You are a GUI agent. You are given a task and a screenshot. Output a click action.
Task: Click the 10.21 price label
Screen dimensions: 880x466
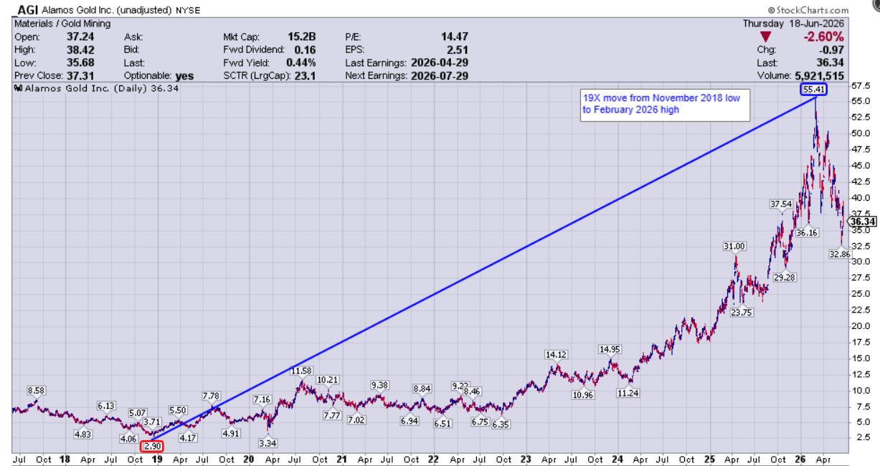tap(328, 379)
